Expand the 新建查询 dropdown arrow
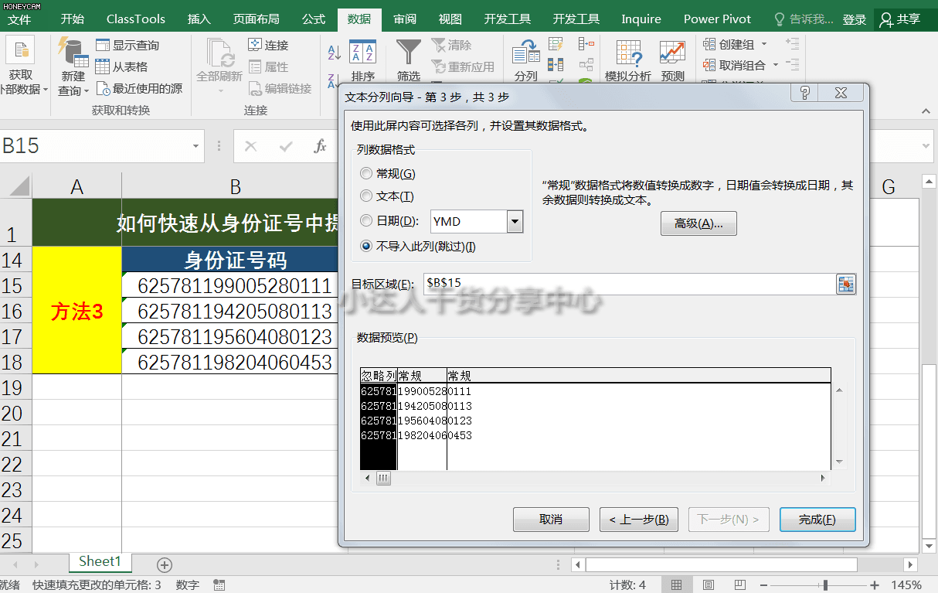Viewport: 938px width, 593px height. click(87, 90)
